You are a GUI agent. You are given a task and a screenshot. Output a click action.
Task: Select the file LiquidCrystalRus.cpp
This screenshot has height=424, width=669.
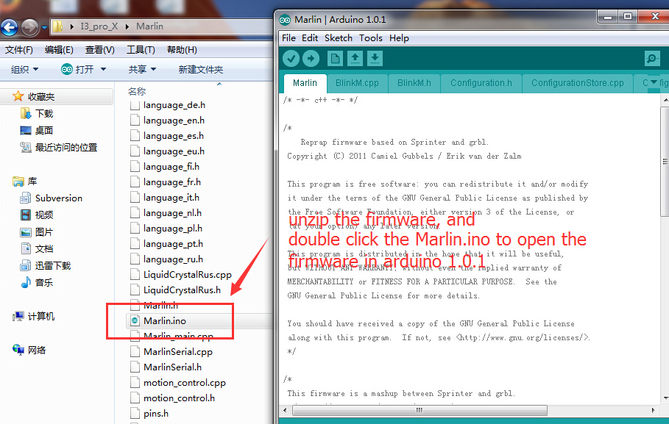coord(187,274)
